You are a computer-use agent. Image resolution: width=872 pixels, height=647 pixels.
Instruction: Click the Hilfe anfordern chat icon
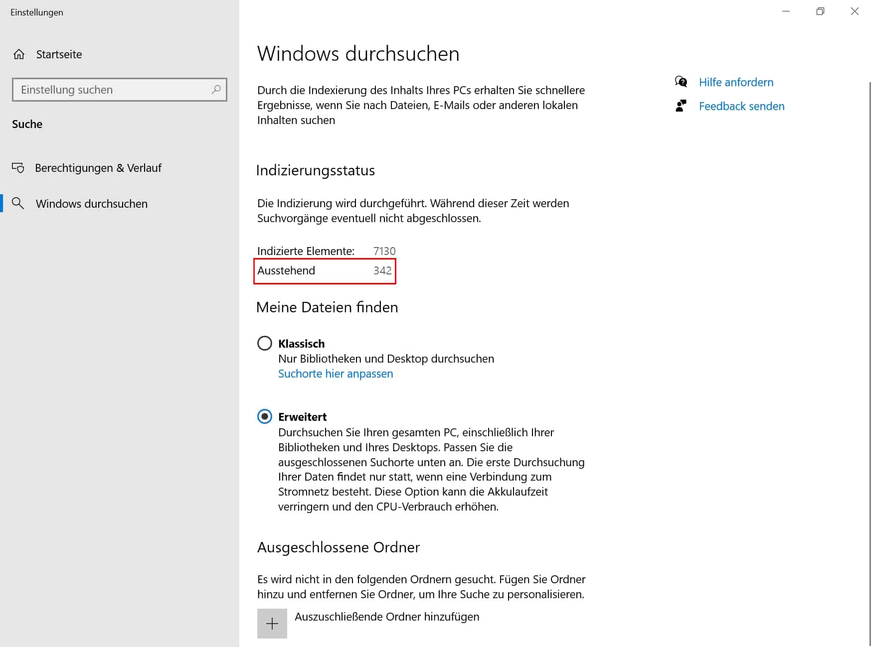(x=681, y=82)
